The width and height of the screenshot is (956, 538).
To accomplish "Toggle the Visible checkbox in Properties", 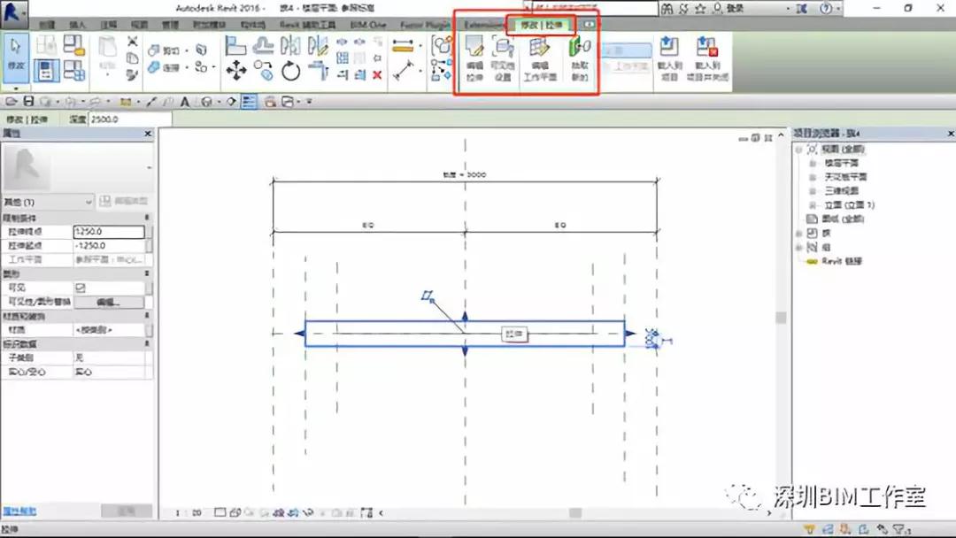I will (x=81, y=288).
